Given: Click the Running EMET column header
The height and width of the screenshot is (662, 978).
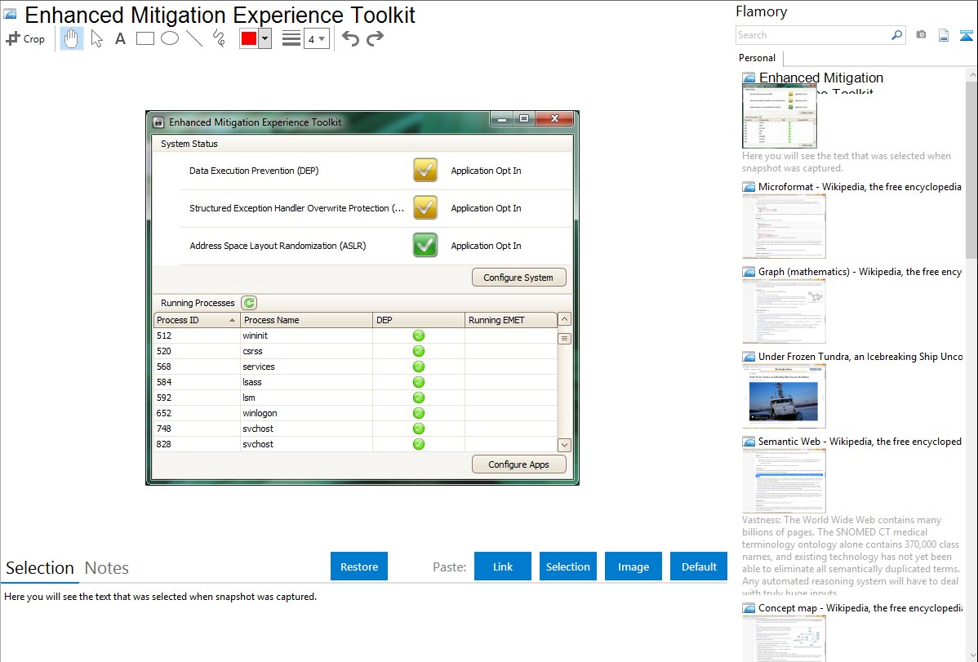Looking at the screenshot, I should click(x=511, y=320).
